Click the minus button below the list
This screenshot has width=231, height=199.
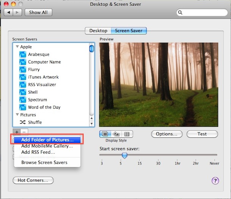point(23,132)
